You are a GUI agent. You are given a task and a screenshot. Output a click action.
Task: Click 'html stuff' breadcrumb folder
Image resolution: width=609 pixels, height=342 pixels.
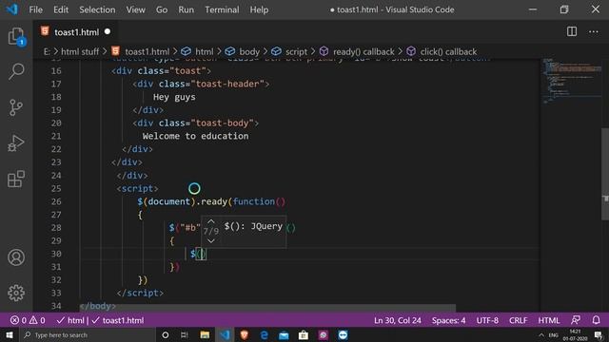click(x=80, y=51)
